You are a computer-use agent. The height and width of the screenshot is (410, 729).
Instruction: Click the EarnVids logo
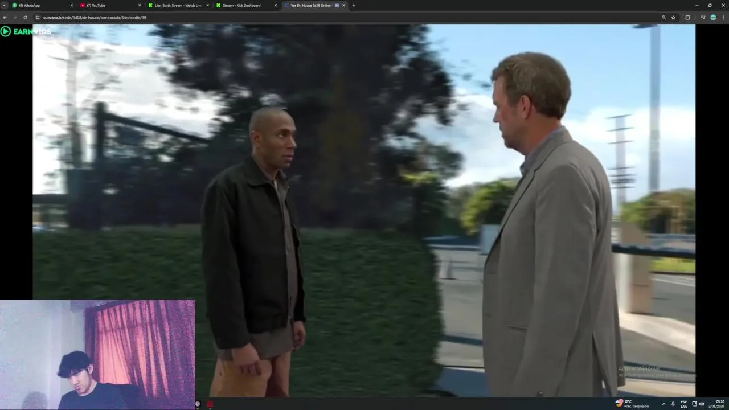click(x=26, y=31)
